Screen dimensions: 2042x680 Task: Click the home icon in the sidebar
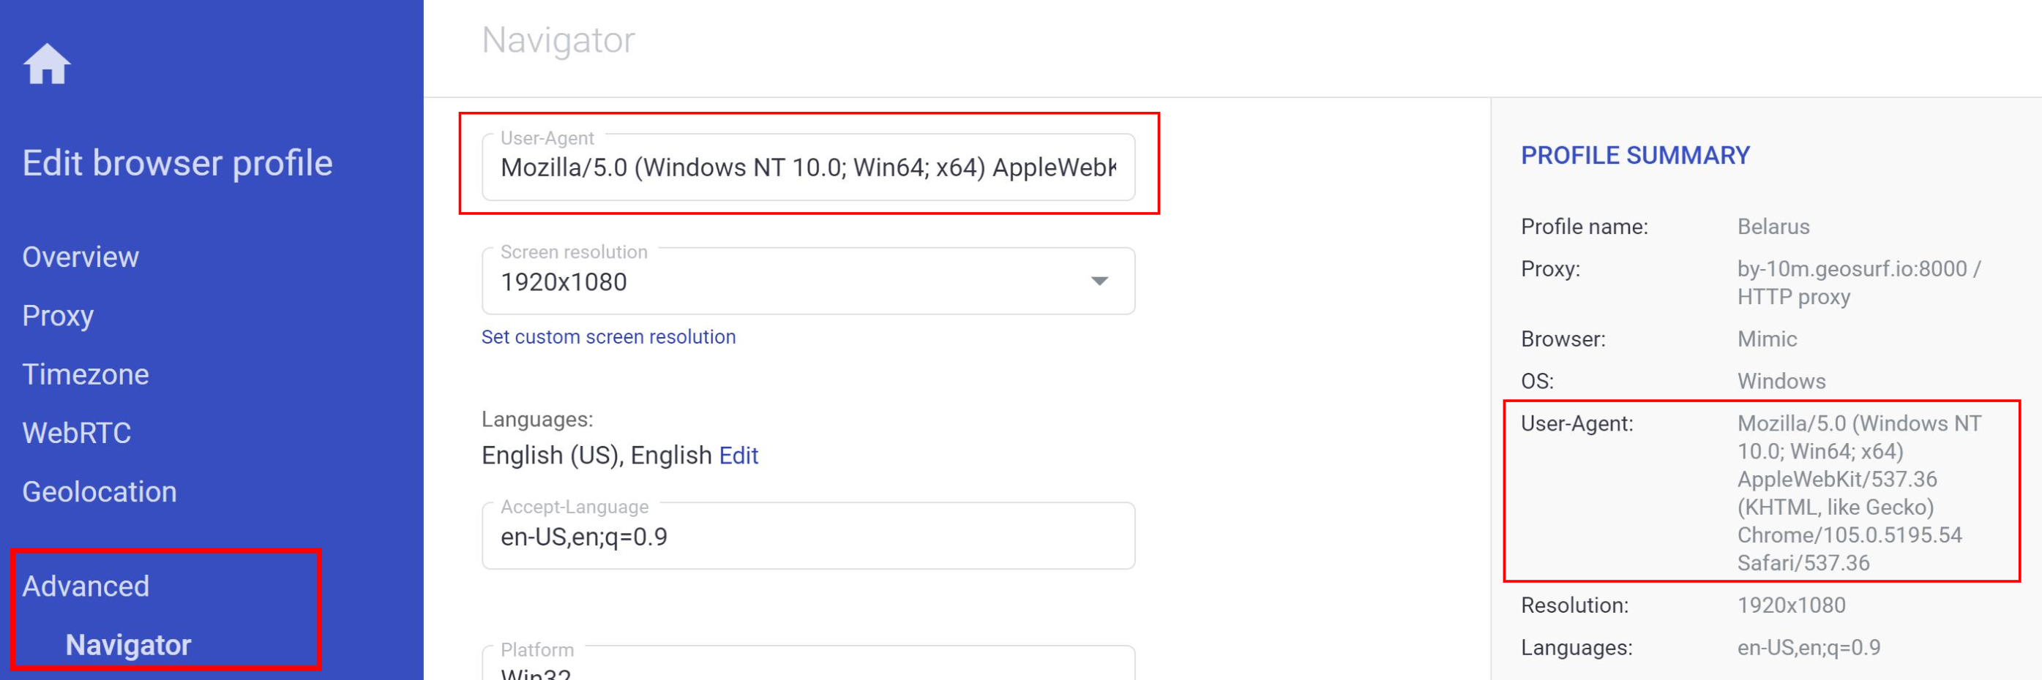point(47,64)
